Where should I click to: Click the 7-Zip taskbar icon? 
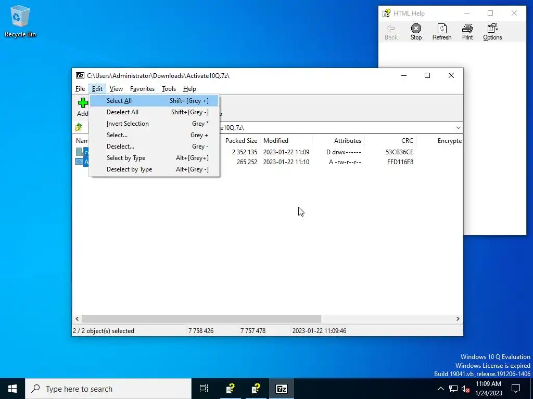[282, 389]
